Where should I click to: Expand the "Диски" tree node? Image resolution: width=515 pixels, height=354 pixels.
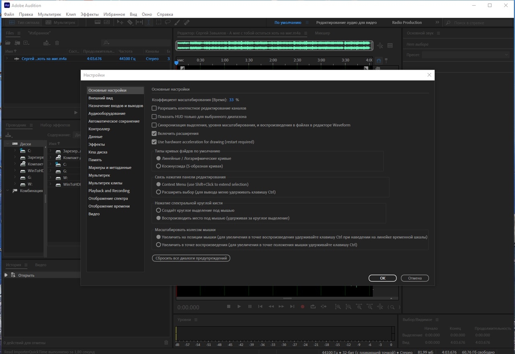pyautogui.click(x=7, y=144)
